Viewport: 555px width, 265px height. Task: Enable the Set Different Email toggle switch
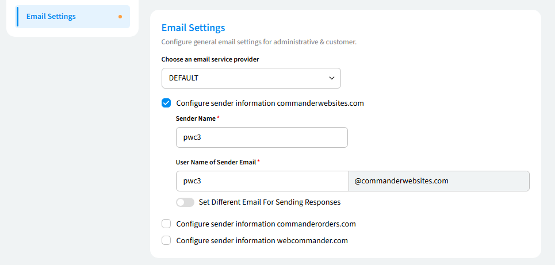pyautogui.click(x=185, y=202)
